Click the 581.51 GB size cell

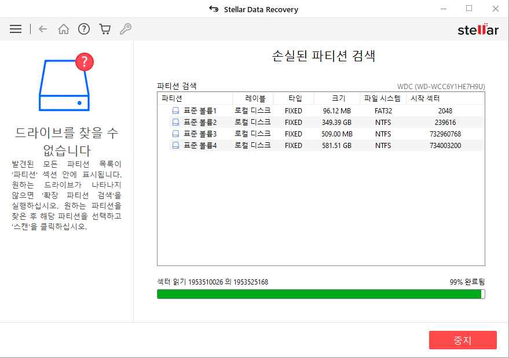[336, 146]
